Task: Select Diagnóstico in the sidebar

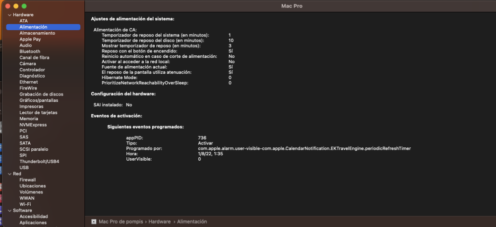Action: tap(32, 76)
